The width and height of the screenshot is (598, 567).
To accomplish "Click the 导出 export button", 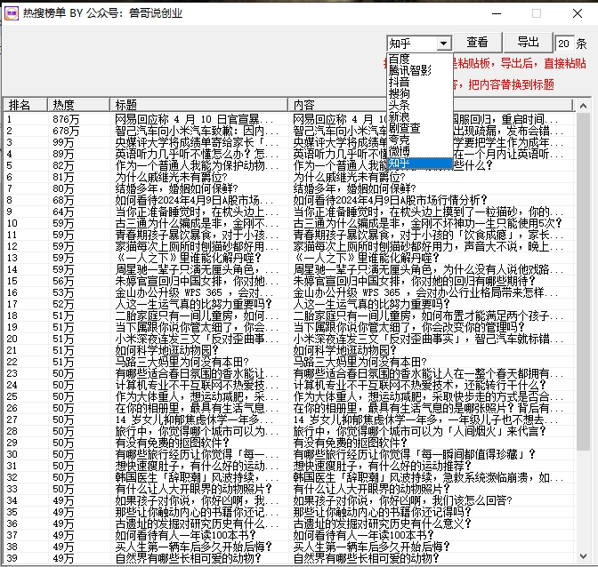I will click(x=529, y=43).
